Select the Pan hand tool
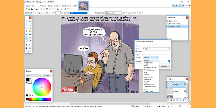The image size is (216, 108). pos(30,31)
